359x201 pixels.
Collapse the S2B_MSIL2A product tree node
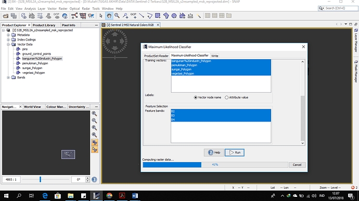click(4, 30)
